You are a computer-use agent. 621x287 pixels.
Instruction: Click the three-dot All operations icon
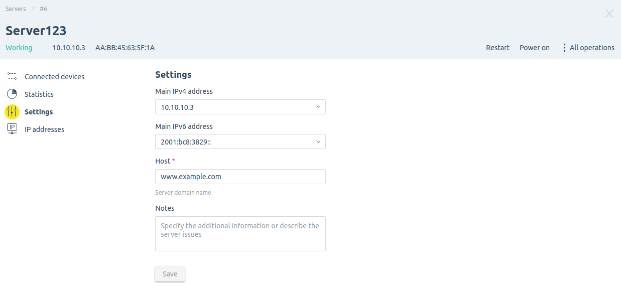(565, 48)
